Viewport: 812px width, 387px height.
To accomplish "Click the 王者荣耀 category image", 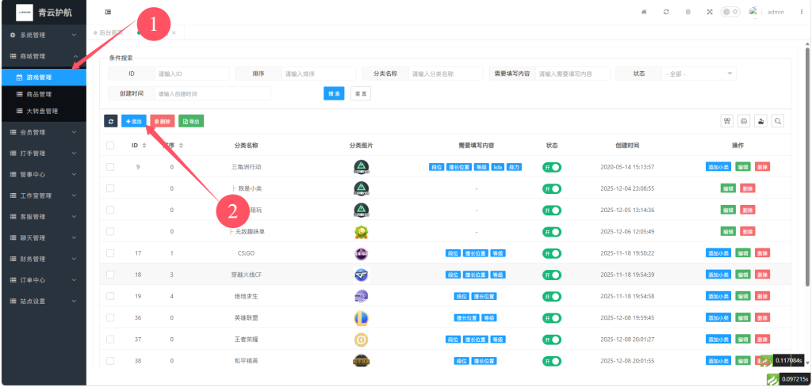I will pyautogui.click(x=361, y=340).
